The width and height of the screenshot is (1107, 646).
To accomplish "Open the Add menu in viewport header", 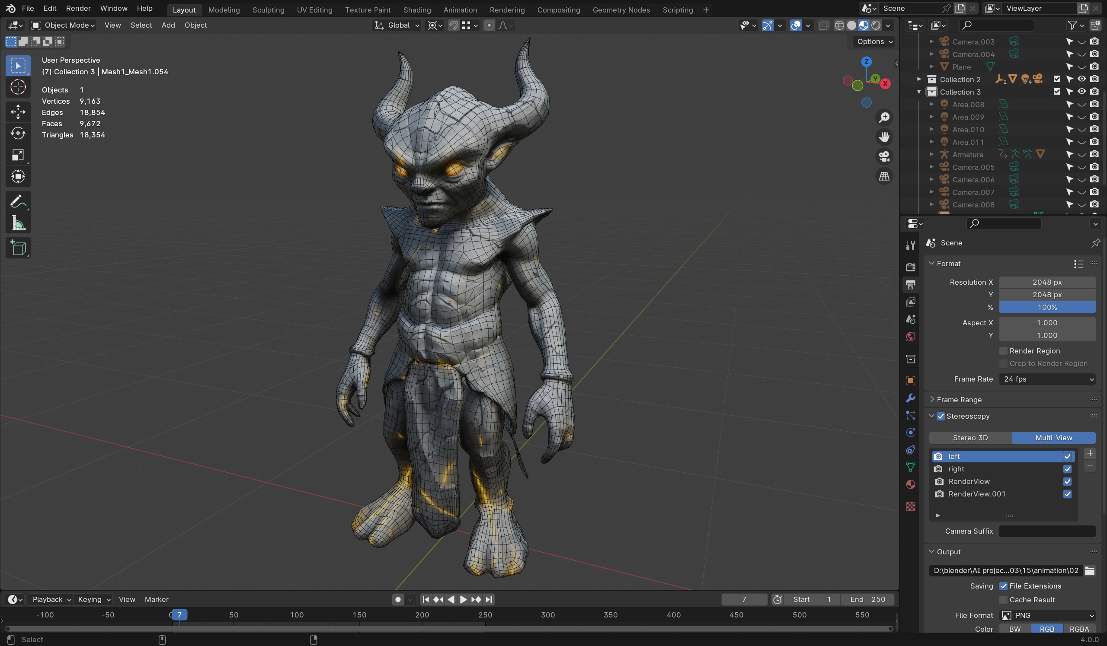I will 168,25.
